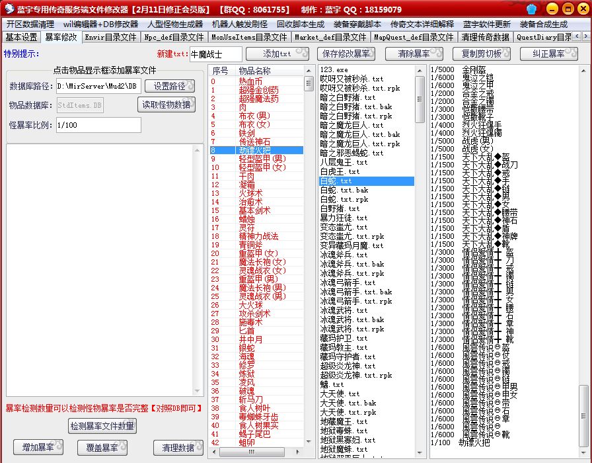Click 读取怪物数据 to load monster data
Screen dimensions: 592x463
click(x=166, y=105)
